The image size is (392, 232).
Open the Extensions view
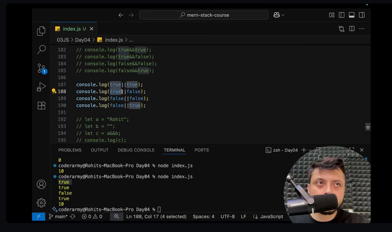(x=41, y=106)
